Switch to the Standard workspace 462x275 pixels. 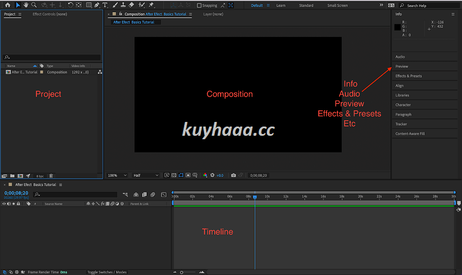(x=306, y=5)
